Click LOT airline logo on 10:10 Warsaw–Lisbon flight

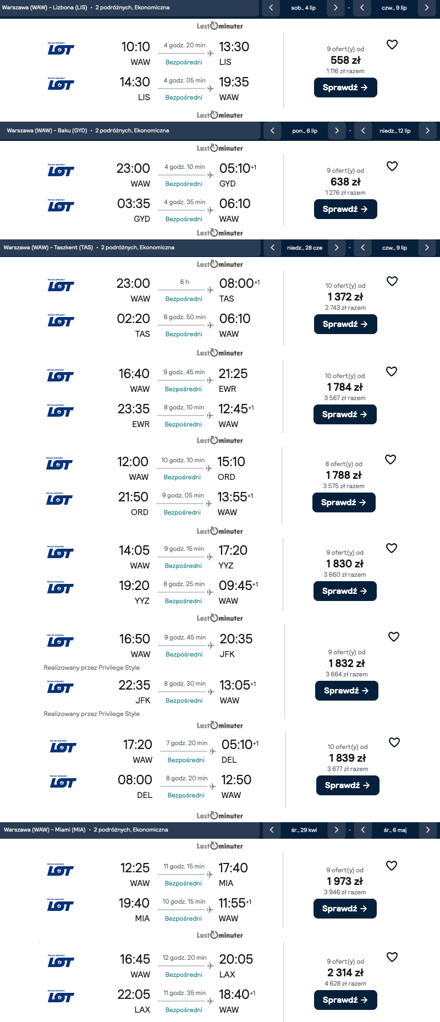point(61,49)
